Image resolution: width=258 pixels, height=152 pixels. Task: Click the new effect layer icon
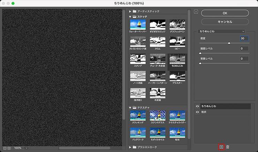[221, 147]
